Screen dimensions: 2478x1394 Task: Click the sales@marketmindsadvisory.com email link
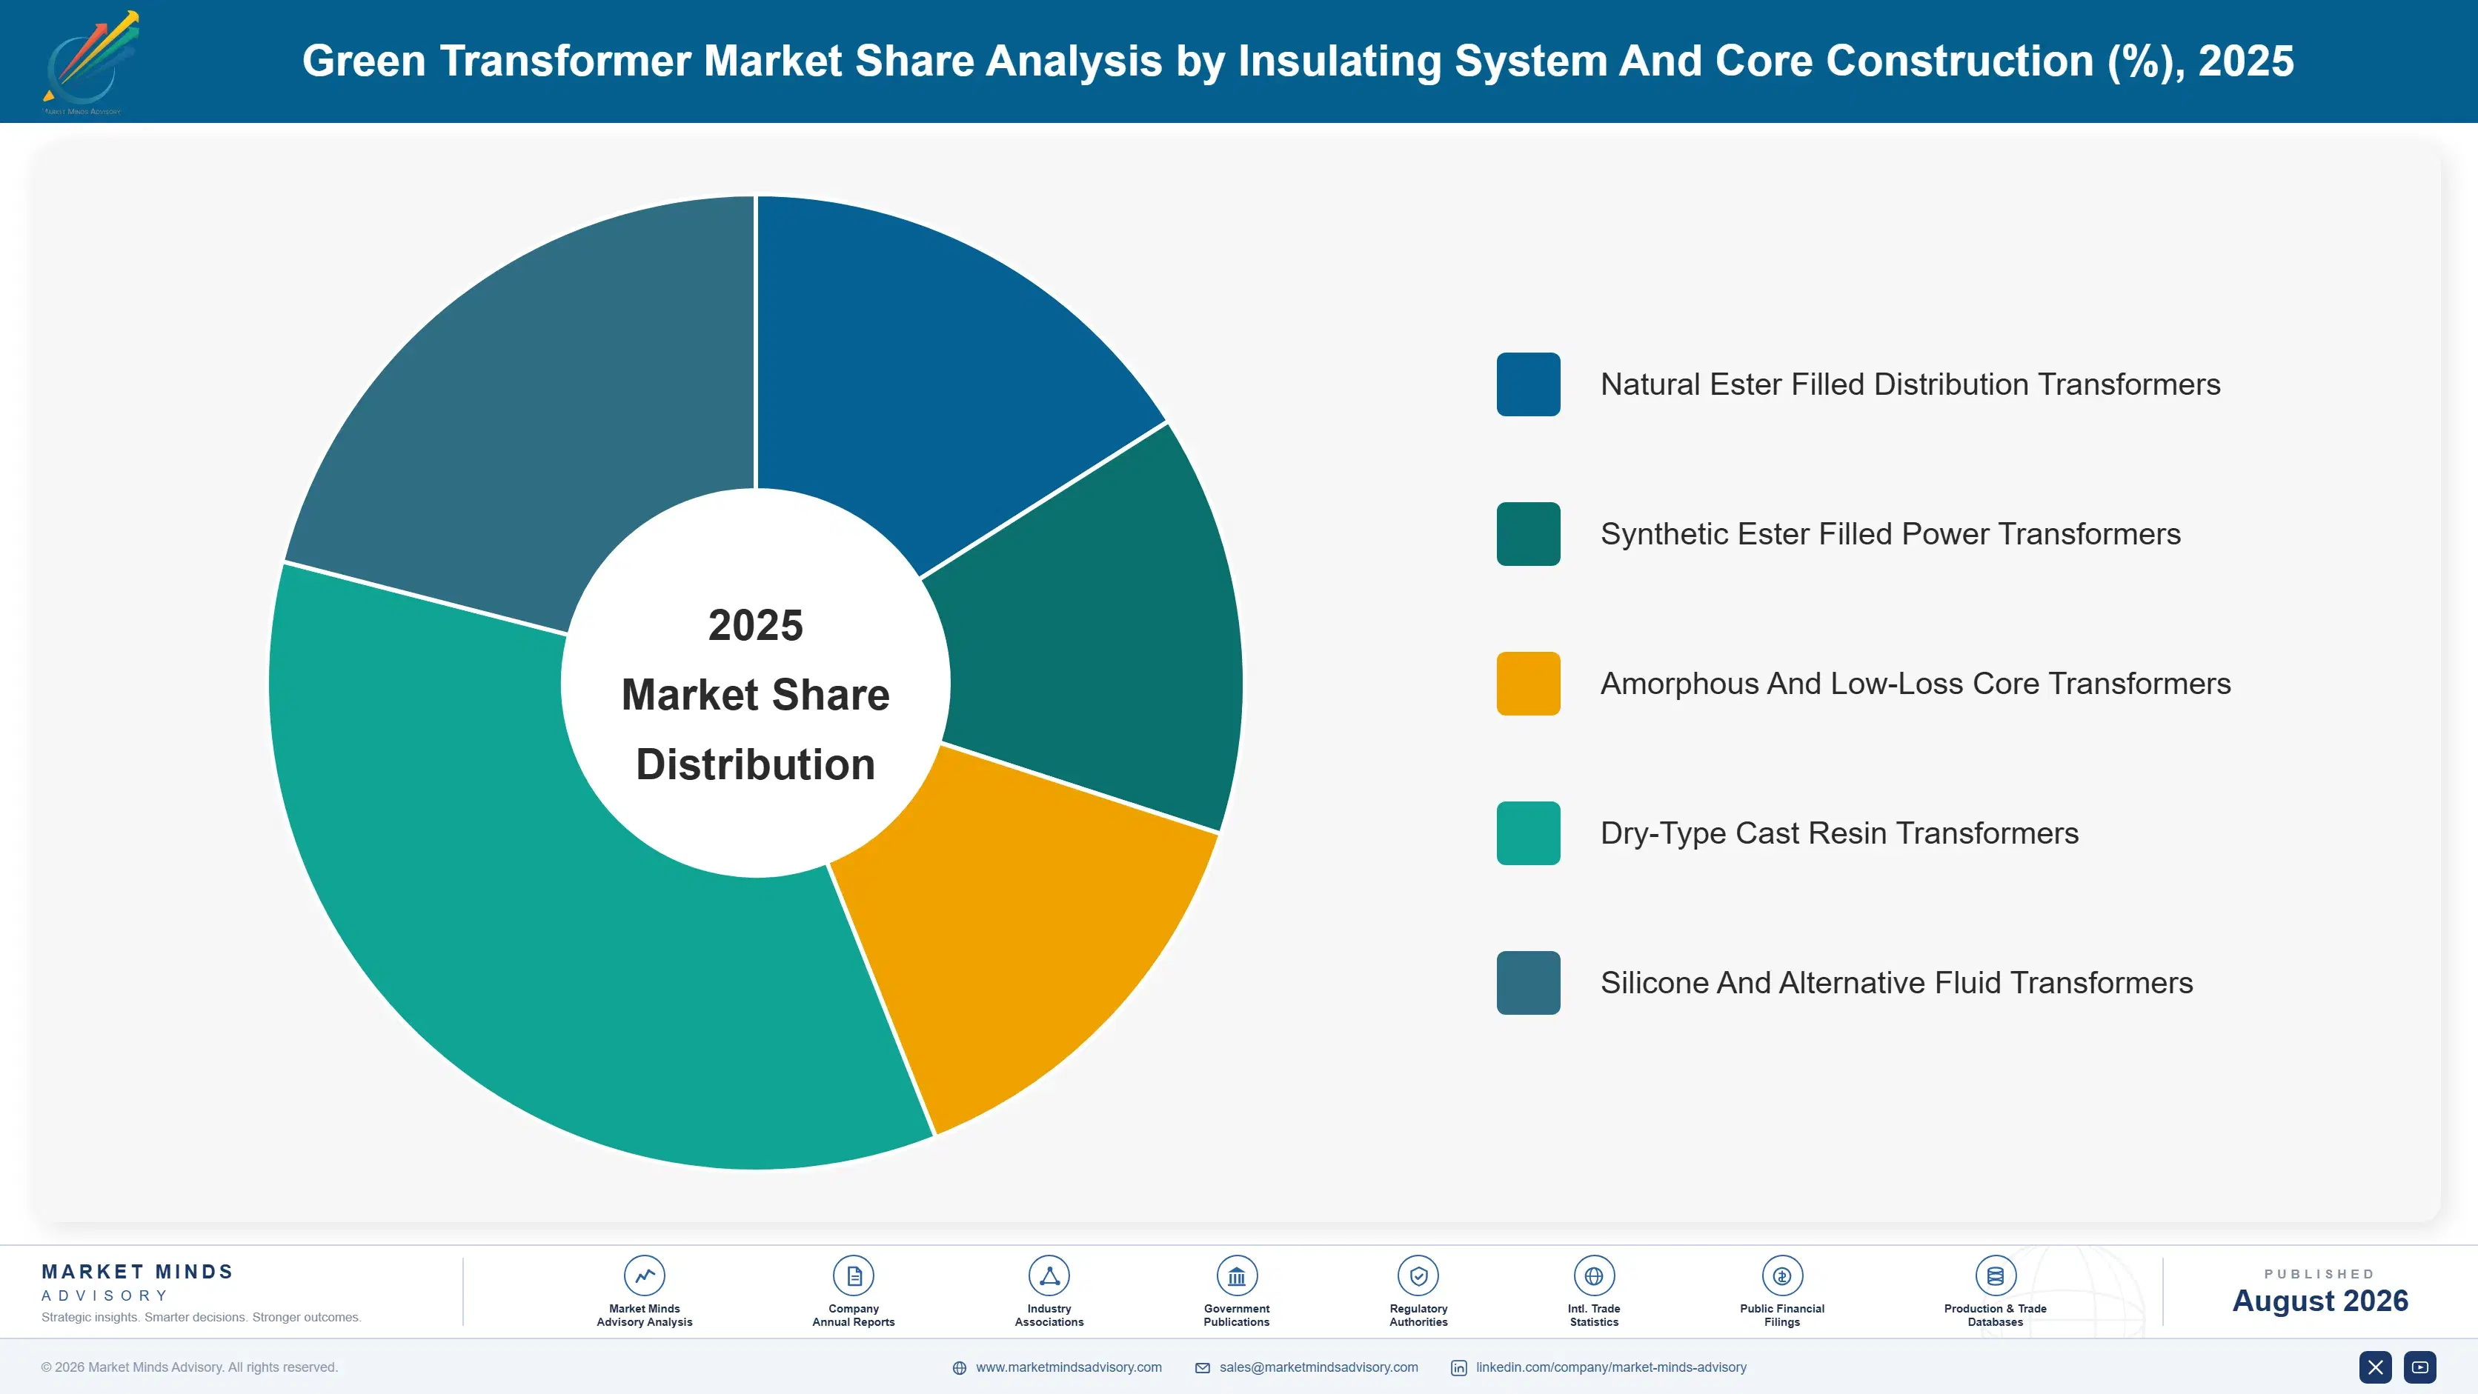[x=1319, y=1367]
